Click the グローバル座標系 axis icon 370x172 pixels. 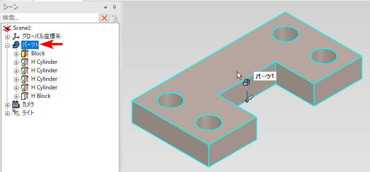tap(16, 36)
